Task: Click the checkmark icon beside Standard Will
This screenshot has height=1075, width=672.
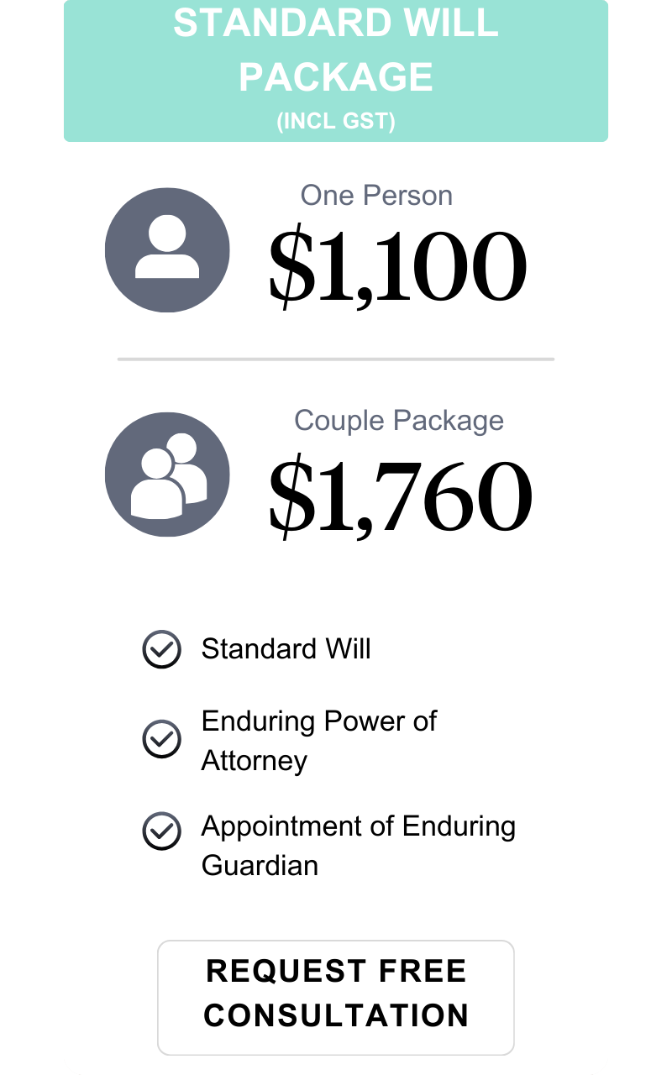Action: 161,649
